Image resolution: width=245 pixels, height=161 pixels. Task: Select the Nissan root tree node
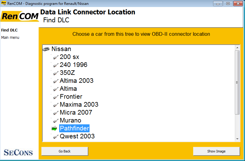tap(61, 49)
